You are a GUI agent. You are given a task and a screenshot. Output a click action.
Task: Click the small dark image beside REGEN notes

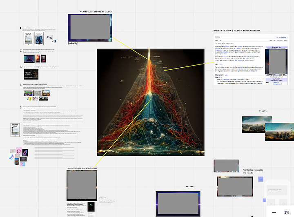pyautogui.click(x=91, y=207)
